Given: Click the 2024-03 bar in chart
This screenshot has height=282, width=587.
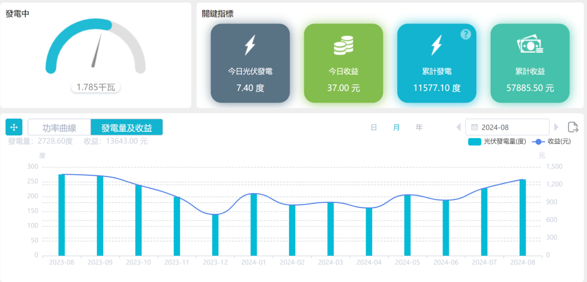Looking at the screenshot, I should pos(331,229).
